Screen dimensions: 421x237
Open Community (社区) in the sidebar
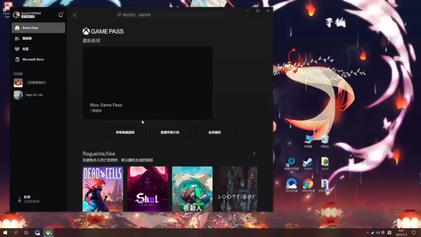click(38, 49)
